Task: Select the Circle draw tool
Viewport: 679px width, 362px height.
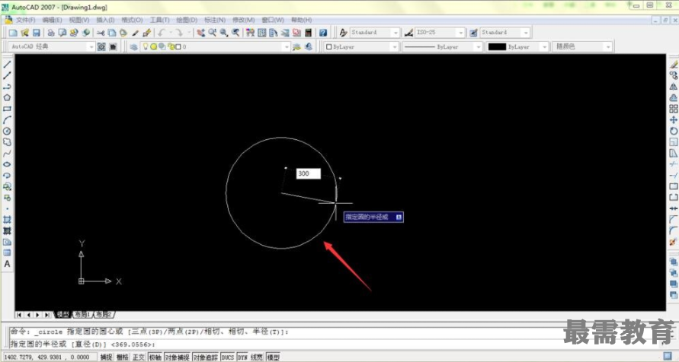Action: (x=7, y=131)
